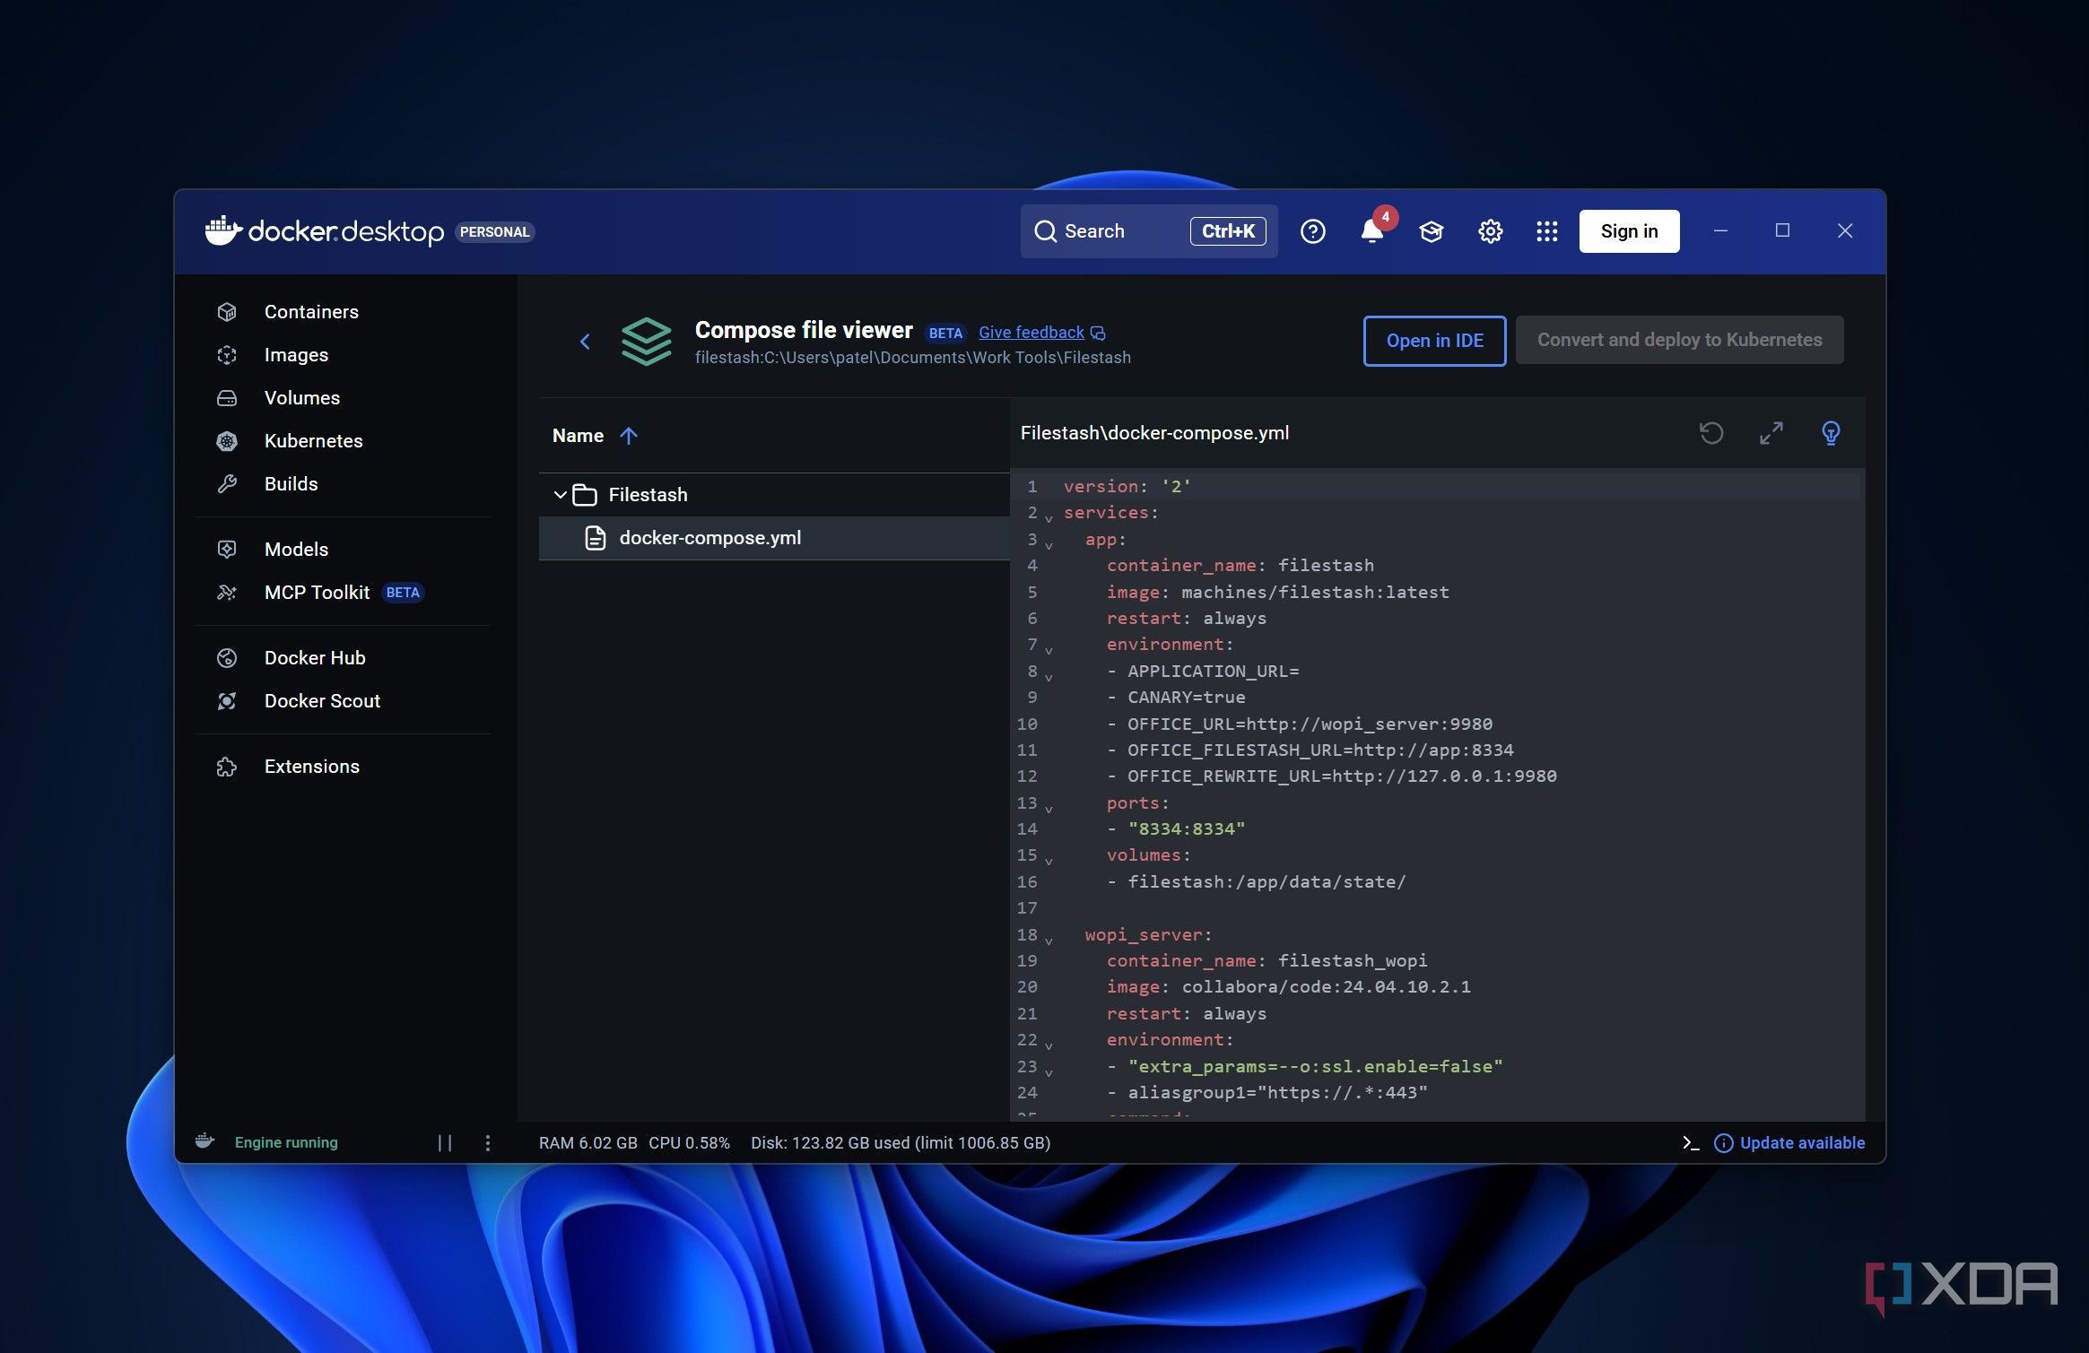Fold the ports block at line 13
Screen dimensions: 2089x1353
point(1049,809)
